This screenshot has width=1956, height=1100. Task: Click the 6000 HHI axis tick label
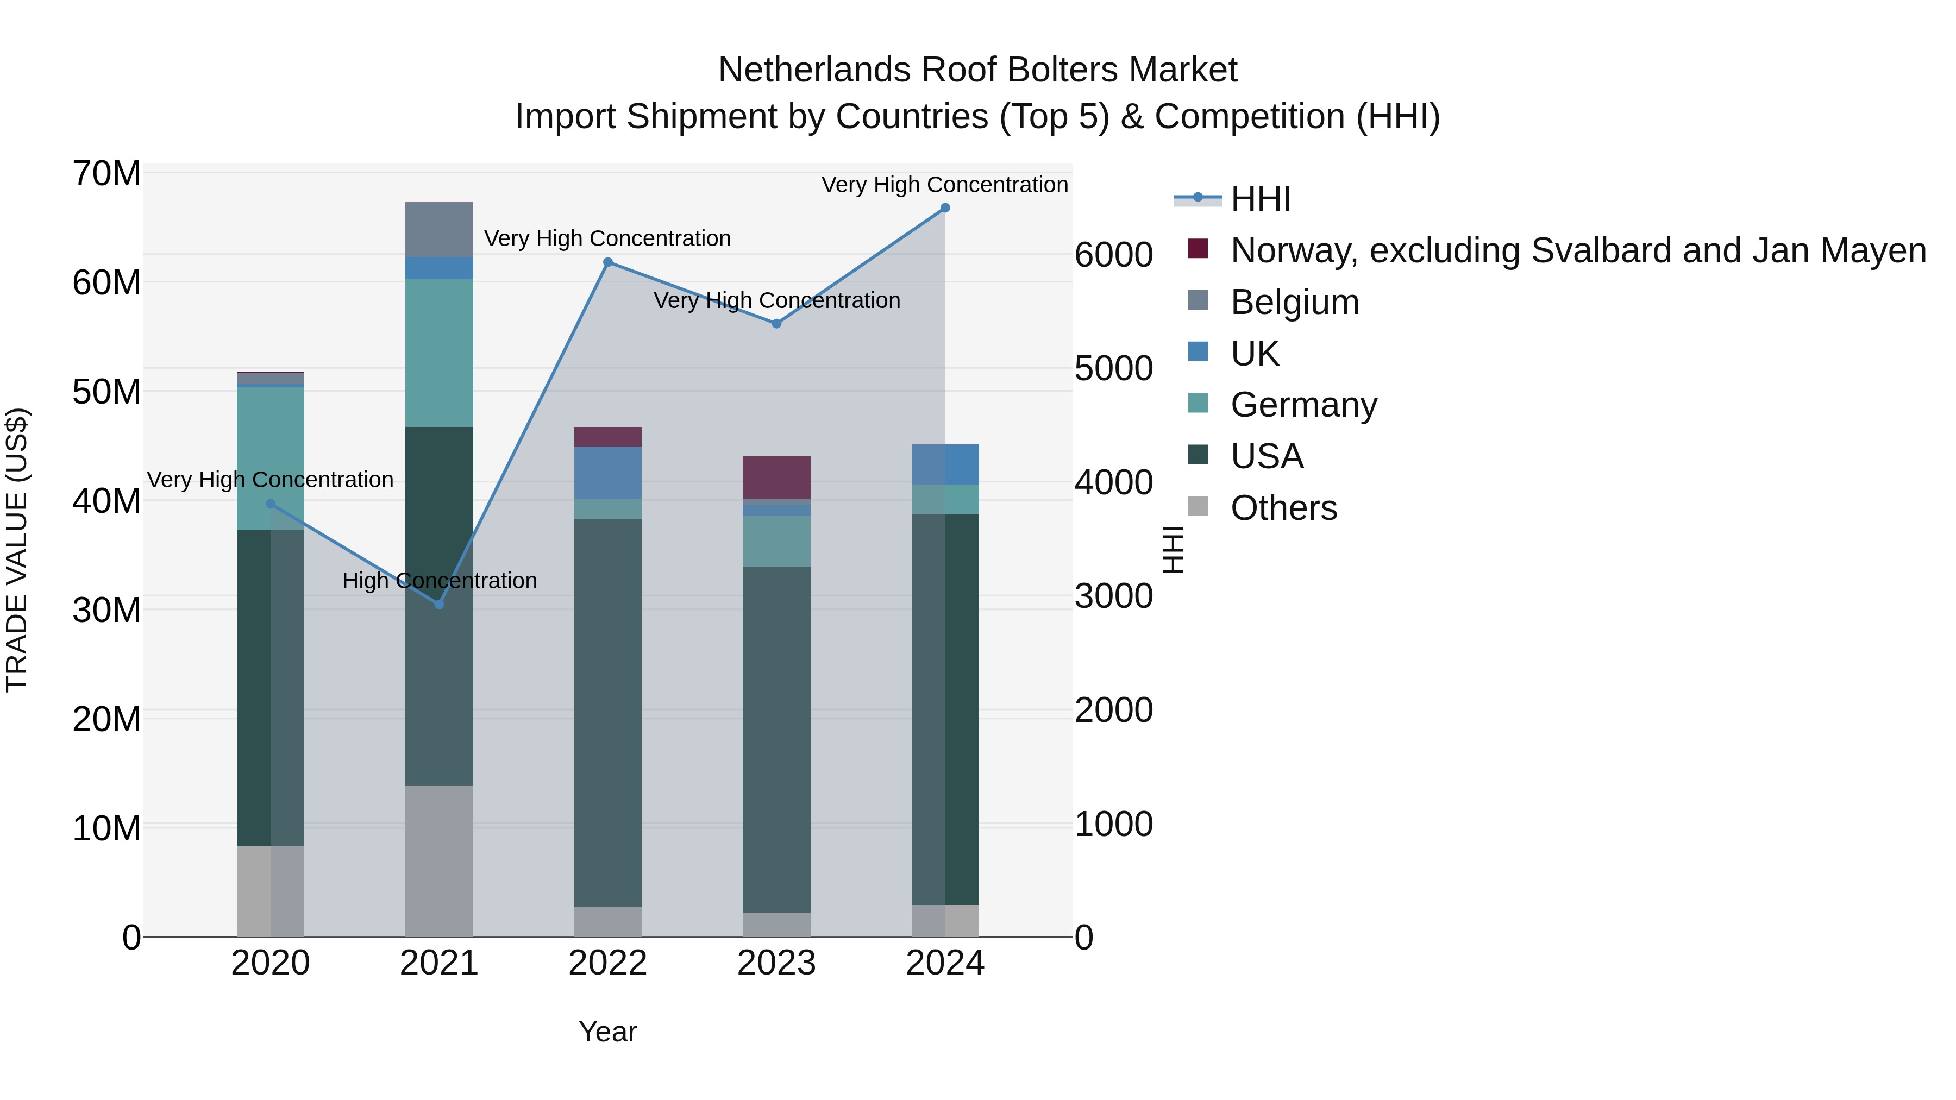click(1114, 254)
